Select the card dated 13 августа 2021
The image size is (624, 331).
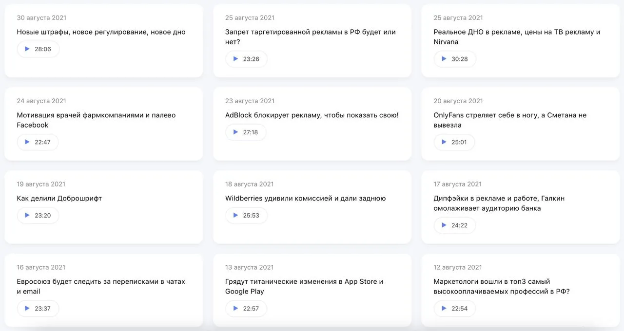[x=312, y=290]
